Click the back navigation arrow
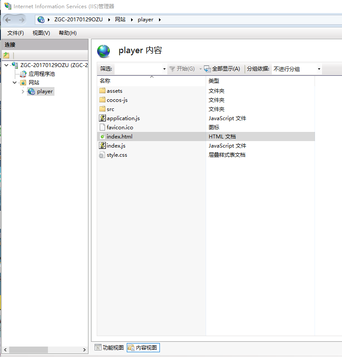This screenshot has width=342, height=357. (x=8, y=20)
